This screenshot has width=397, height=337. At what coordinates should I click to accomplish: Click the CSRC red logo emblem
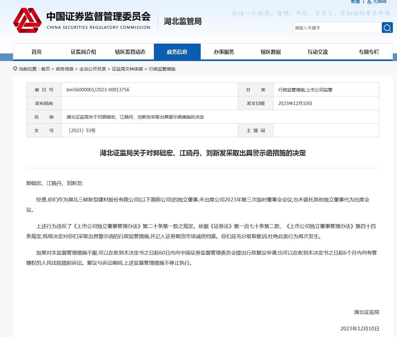click(27, 20)
